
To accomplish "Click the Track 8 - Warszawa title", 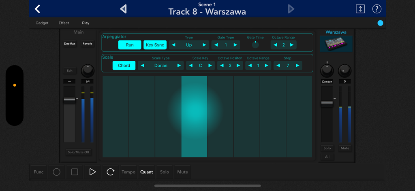I will coord(207,12).
